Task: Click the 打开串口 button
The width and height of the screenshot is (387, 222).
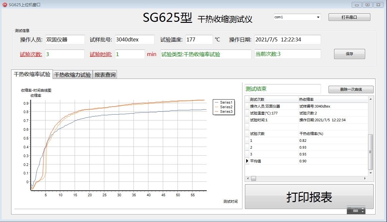Action: pos(349,17)
